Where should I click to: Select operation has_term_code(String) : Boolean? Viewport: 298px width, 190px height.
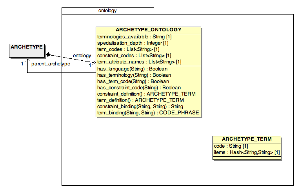pos(133,81)
